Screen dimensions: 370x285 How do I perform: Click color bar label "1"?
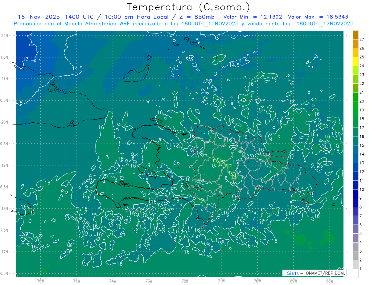(360, 269)
